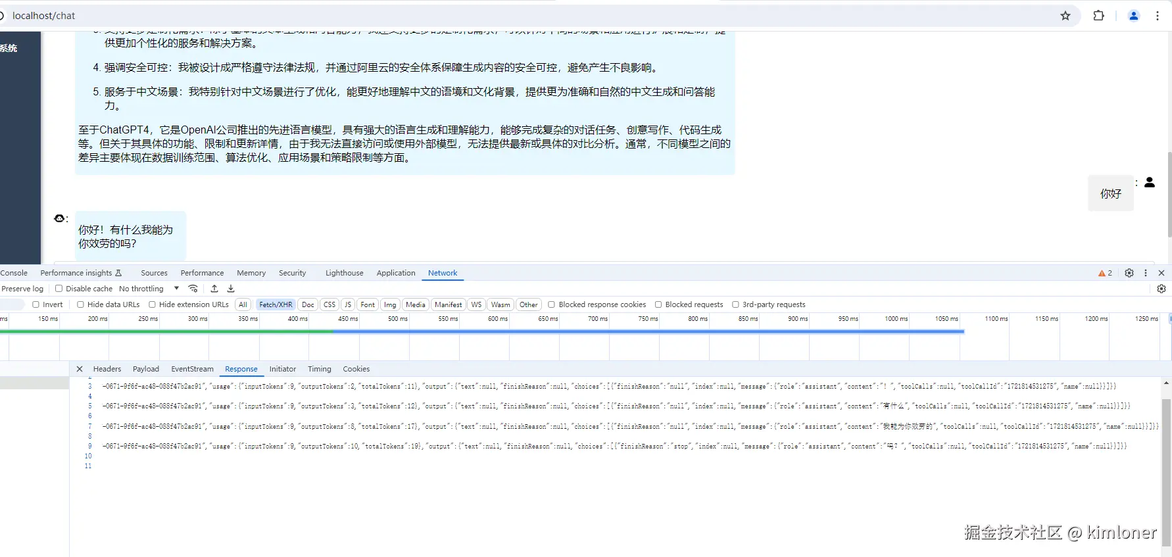Click the Preserve log label
Image resolution: width=1172 pixels, height=557 pixels.
(22, 289)
